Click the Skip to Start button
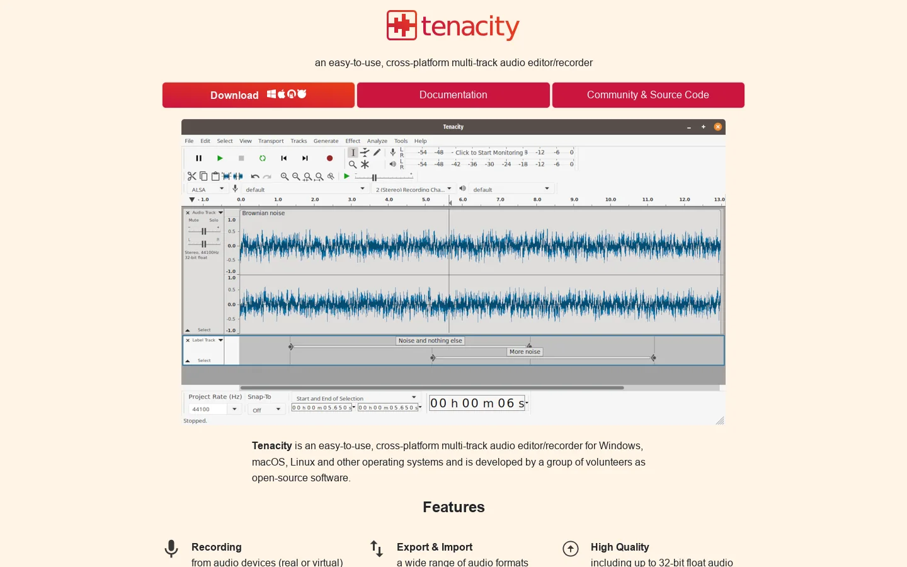Screen dimensions: 907x567 click(x=284, y=158)
